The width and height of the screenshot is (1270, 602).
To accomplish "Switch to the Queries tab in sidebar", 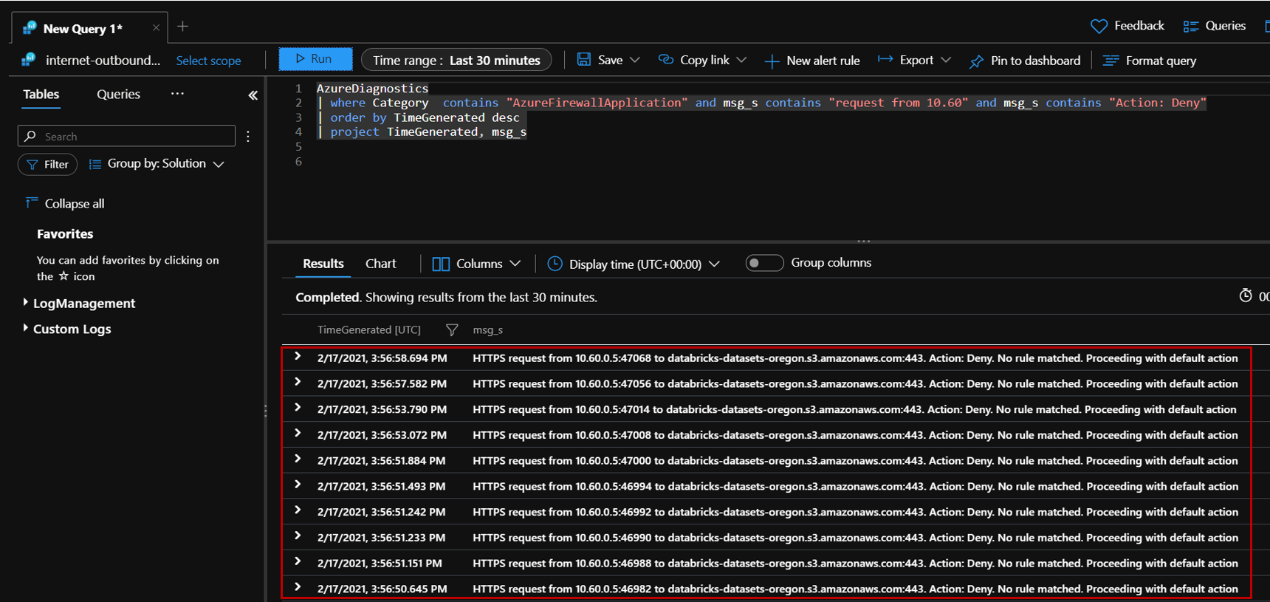I will pyautogui.click(x=118, y=95).
